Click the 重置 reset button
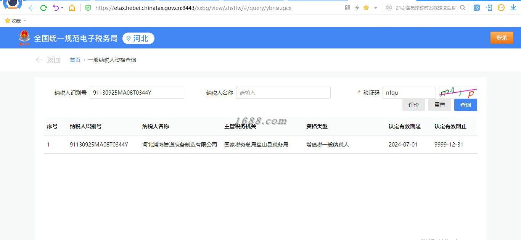521x240 pixels. tap(440, 105)
